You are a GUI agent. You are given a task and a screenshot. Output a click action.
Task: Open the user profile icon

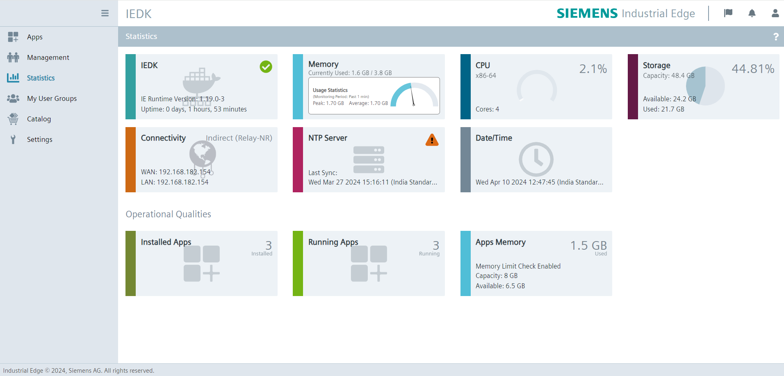point(775,13)
